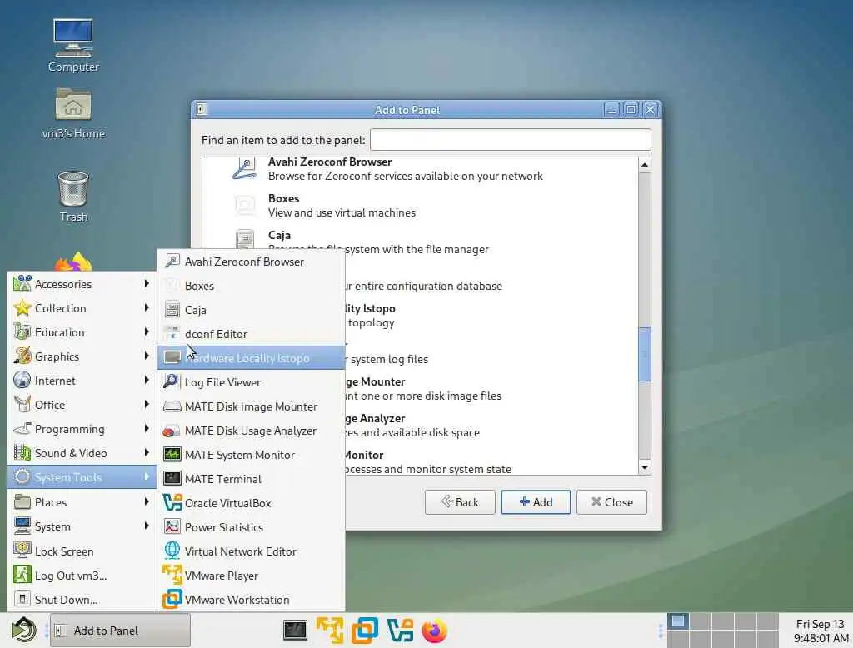
Task: Click the MATE Terminal menu icon
Action: 172,478
